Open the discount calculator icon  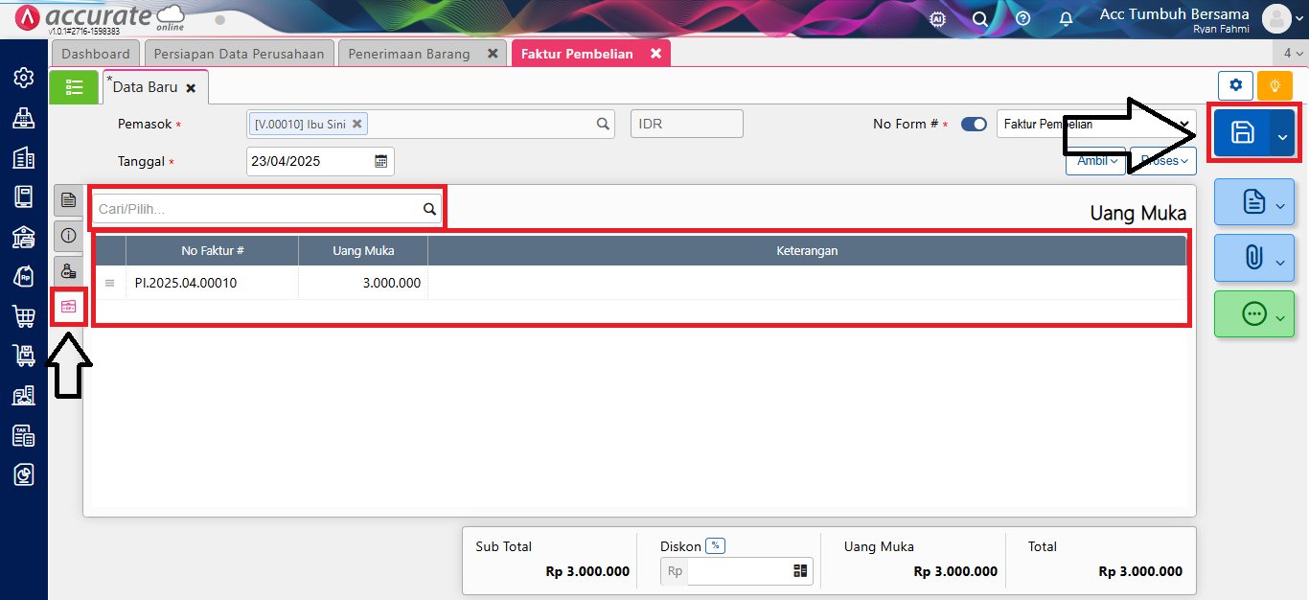(x=800, y=571)
